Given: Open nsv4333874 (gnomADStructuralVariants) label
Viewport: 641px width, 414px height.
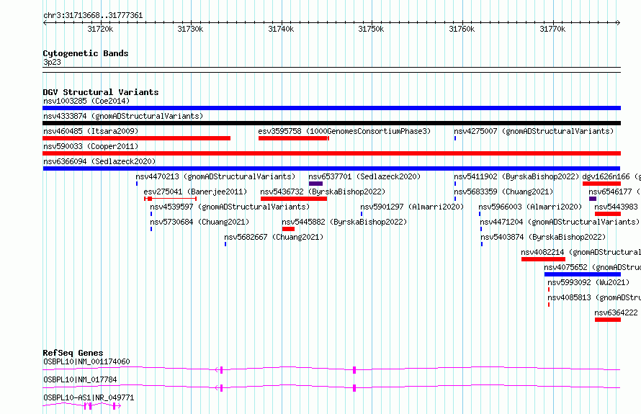Looking at the screenshot, I should coord(123,116).
